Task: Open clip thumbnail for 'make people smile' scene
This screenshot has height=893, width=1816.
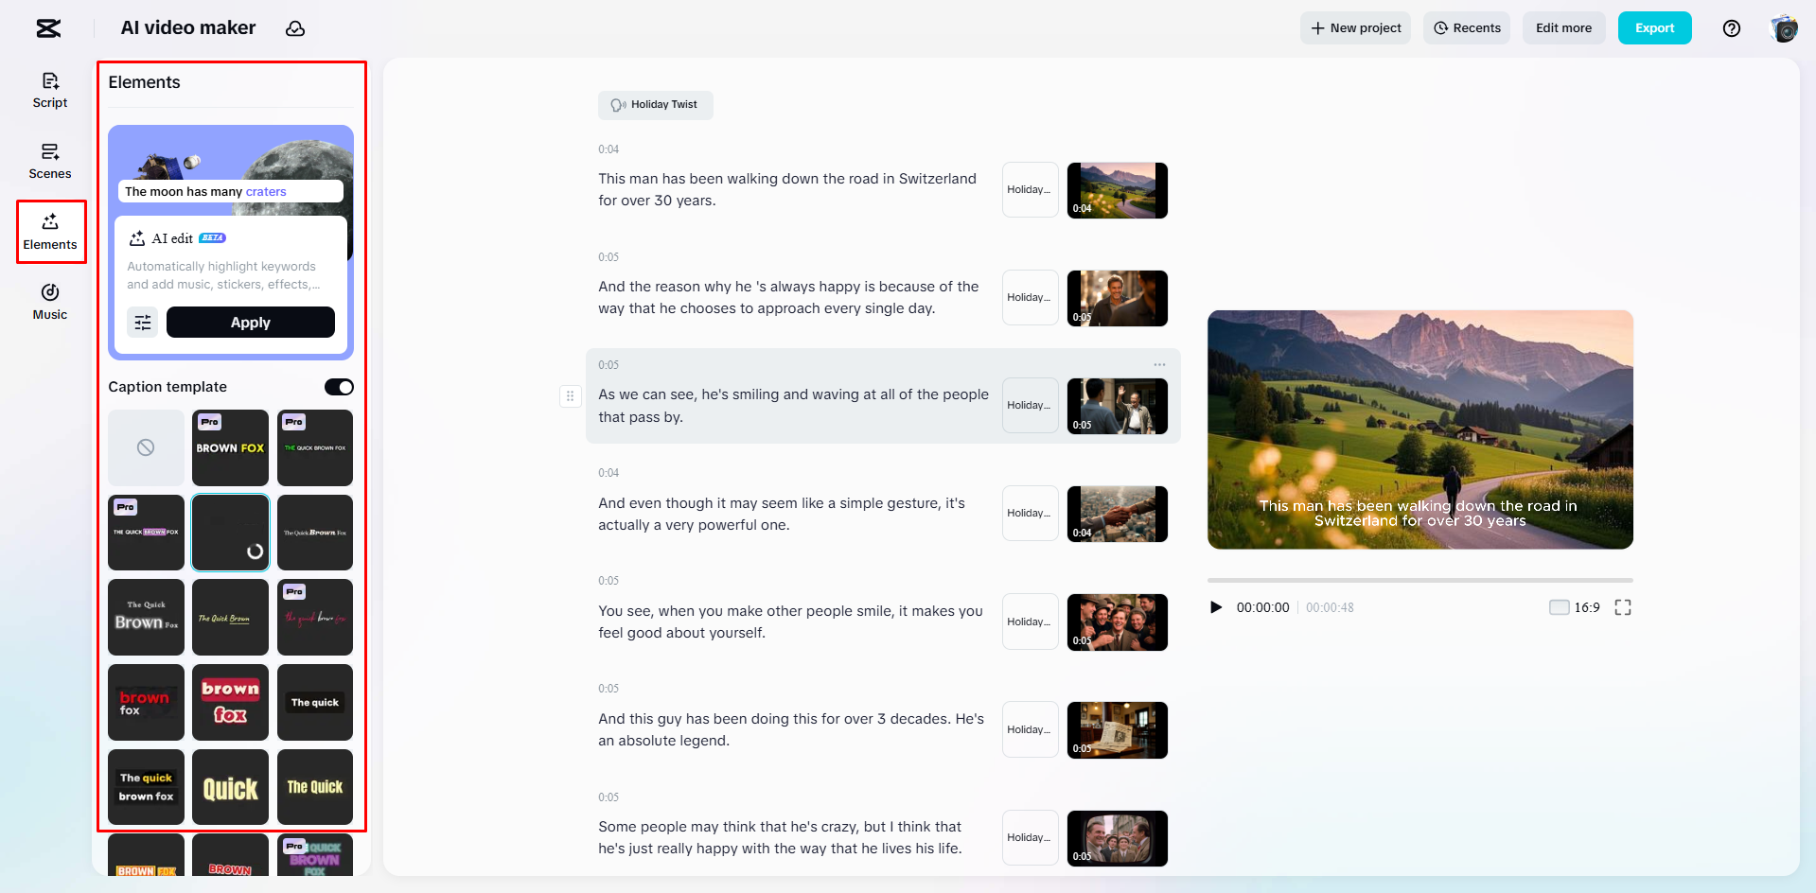Action: [x=1118, y=622]
